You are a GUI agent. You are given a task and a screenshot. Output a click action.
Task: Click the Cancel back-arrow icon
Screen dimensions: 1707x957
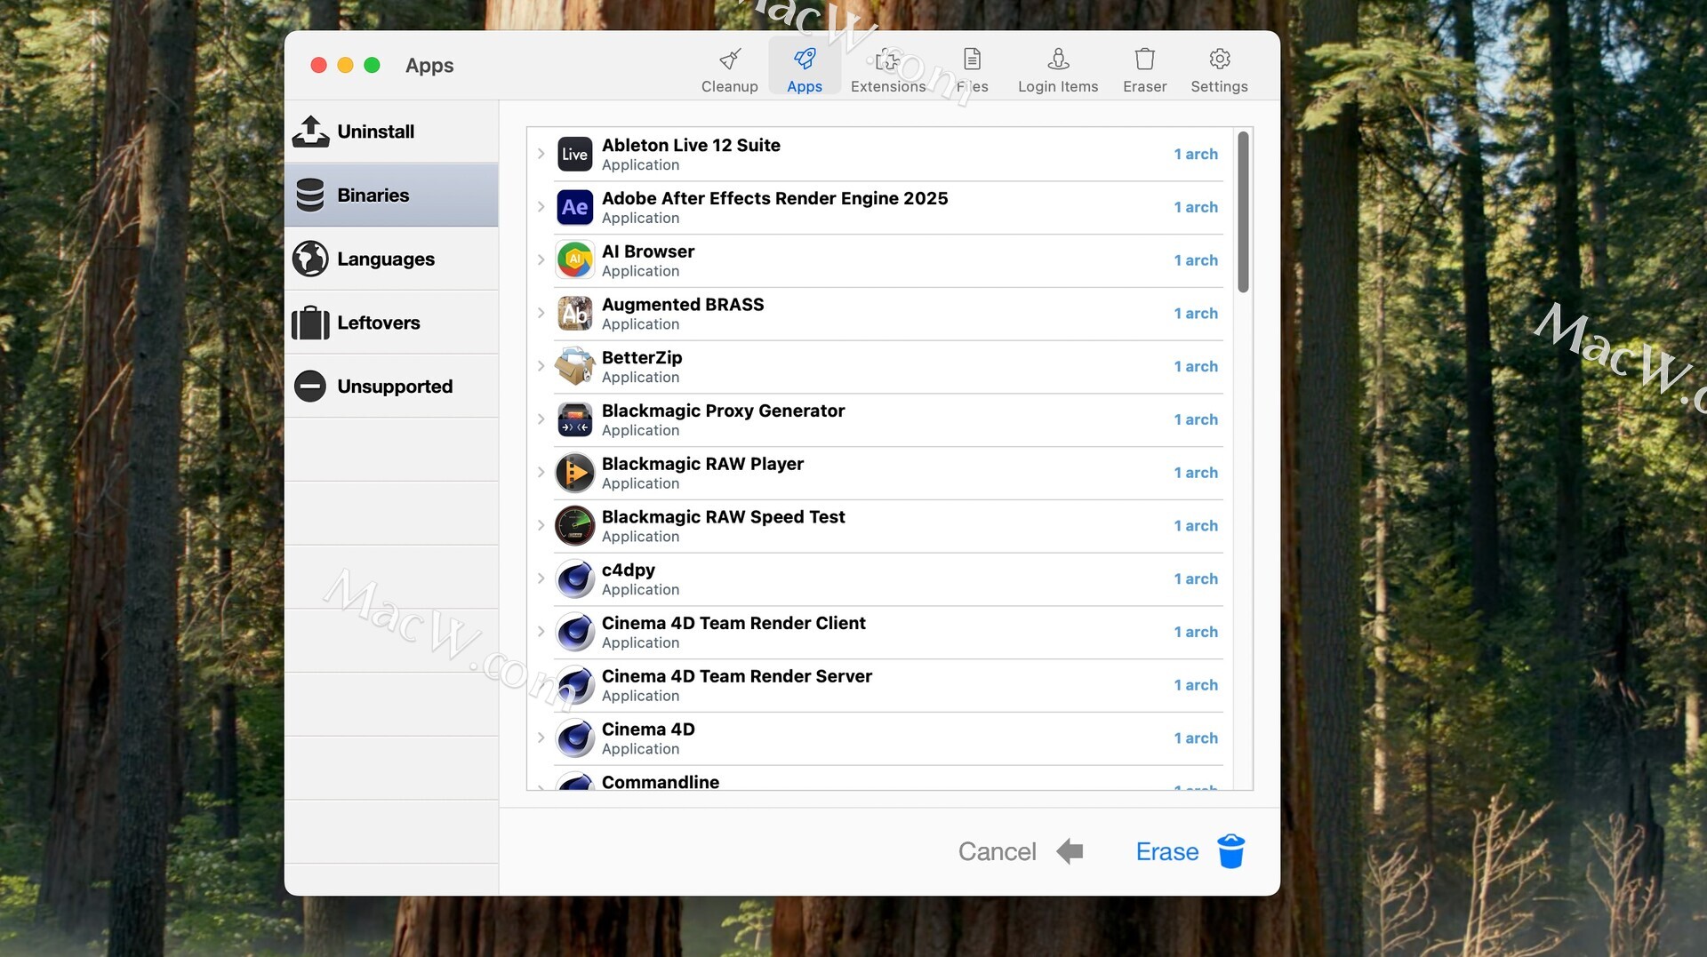(x=1070, y=851)
